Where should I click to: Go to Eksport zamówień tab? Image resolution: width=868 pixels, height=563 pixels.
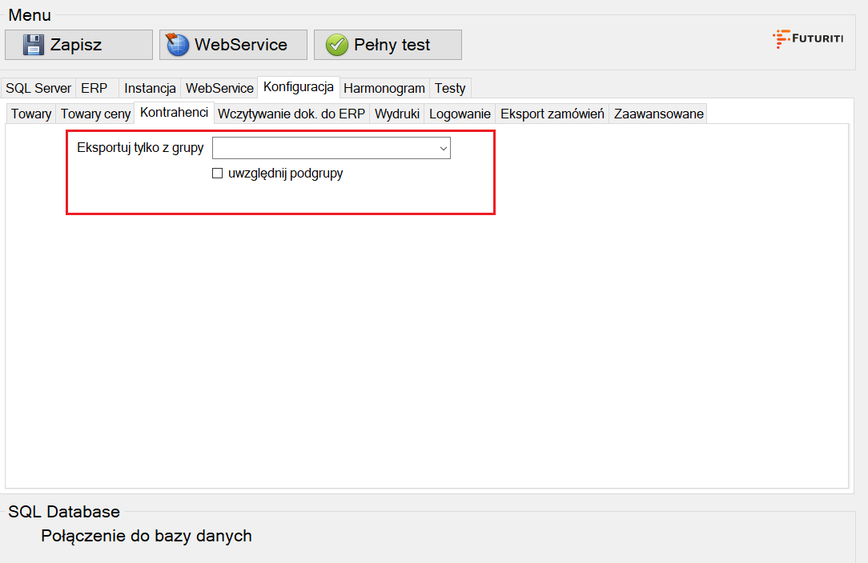[552, 114]
